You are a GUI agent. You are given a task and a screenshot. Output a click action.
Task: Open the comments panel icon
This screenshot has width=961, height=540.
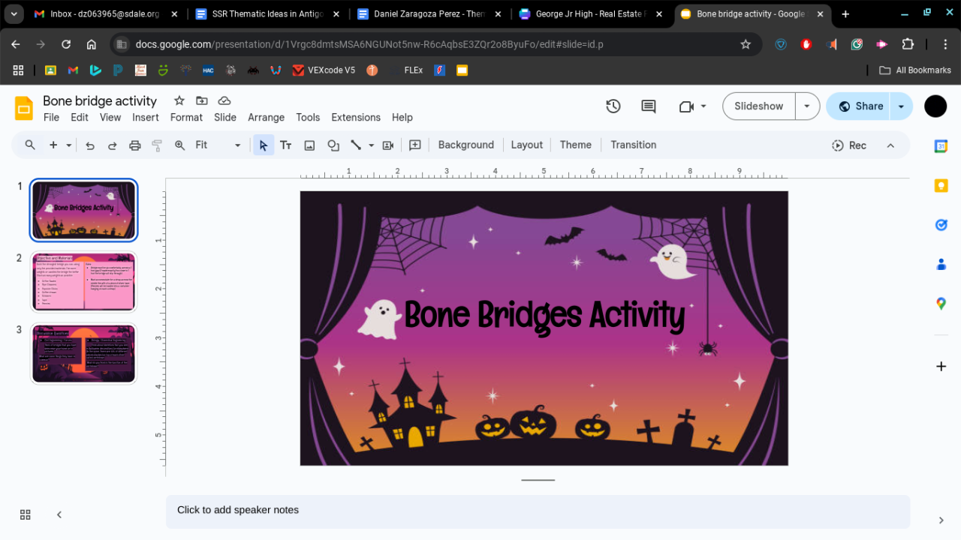(x=649, y=106)
